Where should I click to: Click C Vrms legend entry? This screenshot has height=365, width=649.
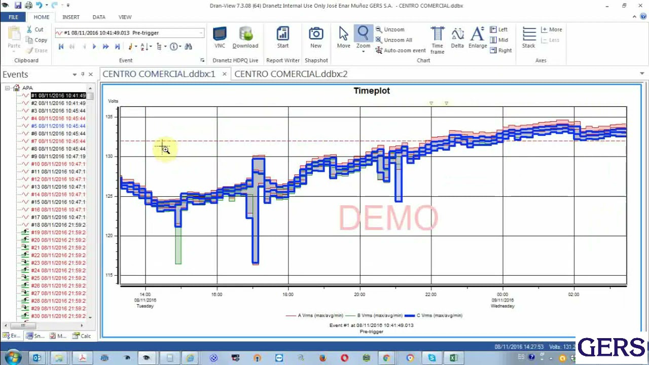(x=434, y=315)
